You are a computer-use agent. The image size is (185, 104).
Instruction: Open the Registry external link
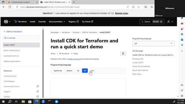73,22
